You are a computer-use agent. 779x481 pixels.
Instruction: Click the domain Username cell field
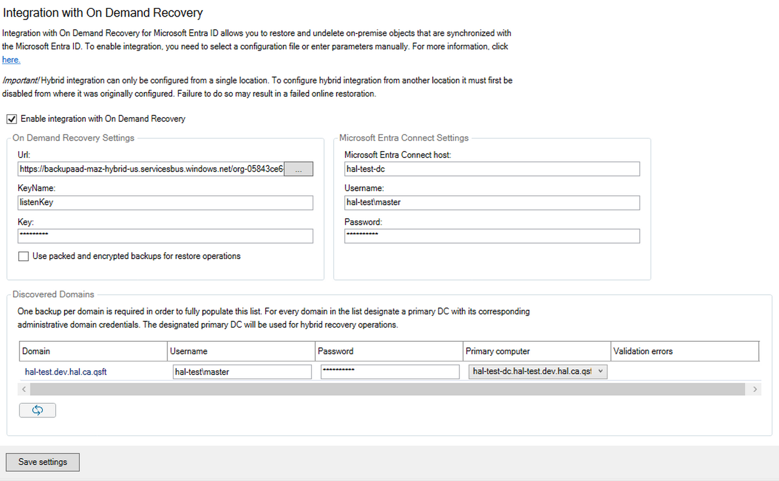(242, 372)
